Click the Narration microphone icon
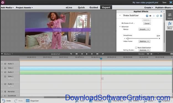 coord(5,92)
